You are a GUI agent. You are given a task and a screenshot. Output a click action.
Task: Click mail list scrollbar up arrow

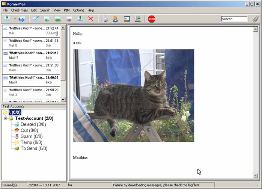(x=63, y=27)
